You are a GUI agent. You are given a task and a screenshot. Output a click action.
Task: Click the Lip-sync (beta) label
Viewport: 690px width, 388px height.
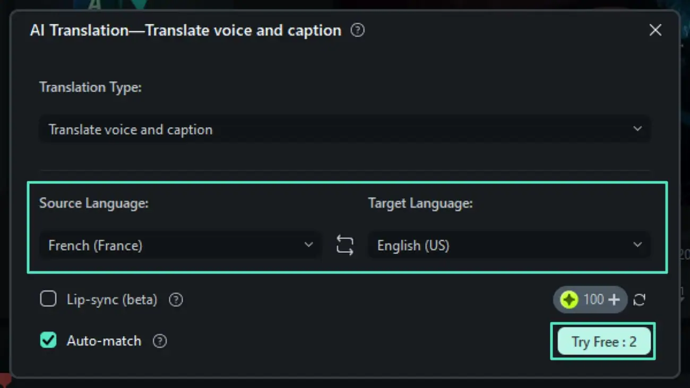(112, 300)
